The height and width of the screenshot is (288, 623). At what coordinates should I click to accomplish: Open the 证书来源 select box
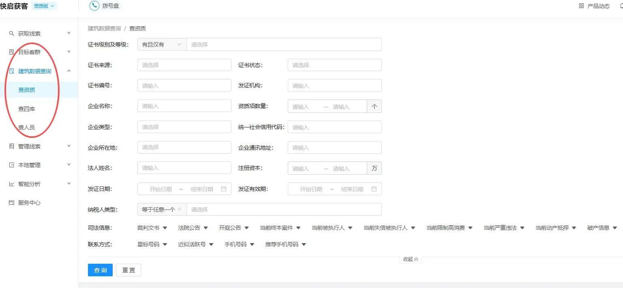[x=184, y=65]
